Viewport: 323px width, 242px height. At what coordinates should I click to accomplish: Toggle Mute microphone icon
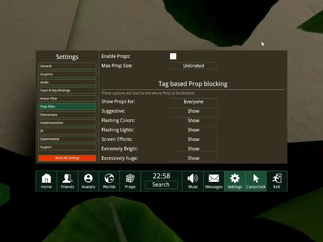click(x=193, y=181)
